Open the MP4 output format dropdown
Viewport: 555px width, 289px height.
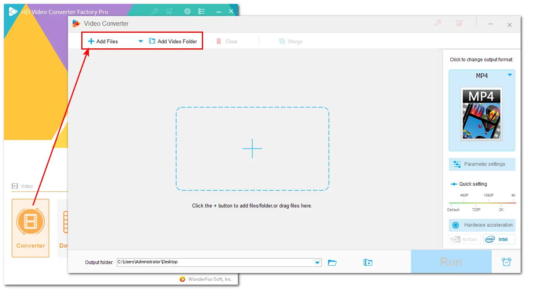(510, 75)
